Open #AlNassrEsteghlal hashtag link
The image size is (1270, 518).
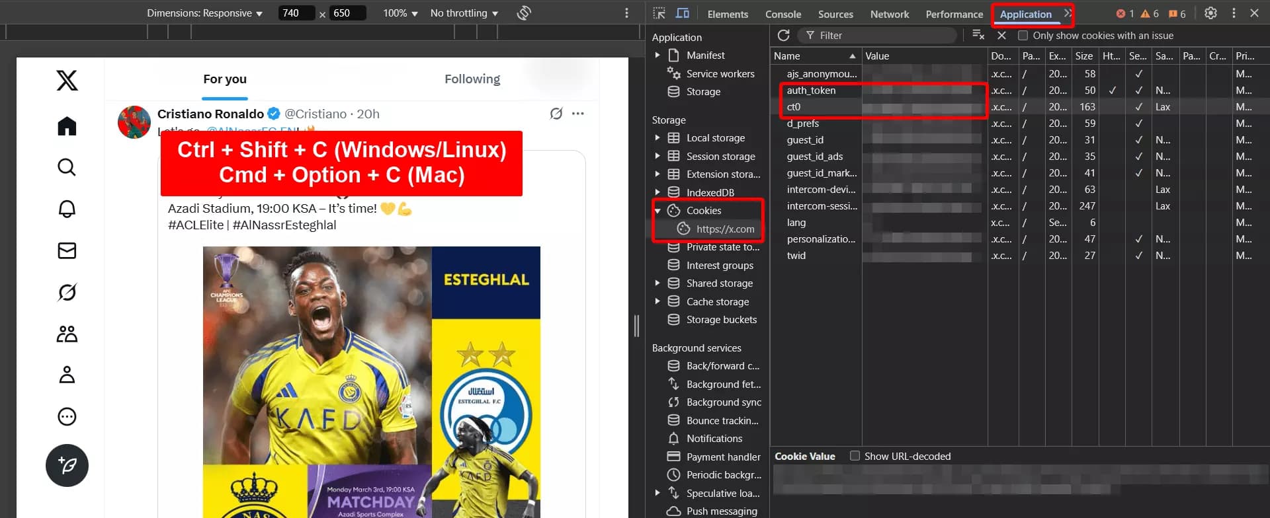284,225
